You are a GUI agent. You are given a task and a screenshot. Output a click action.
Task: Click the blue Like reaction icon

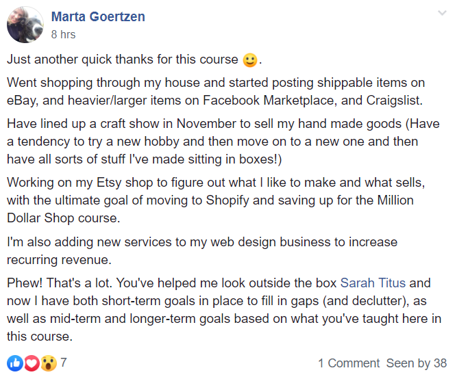tap(15, 363)
